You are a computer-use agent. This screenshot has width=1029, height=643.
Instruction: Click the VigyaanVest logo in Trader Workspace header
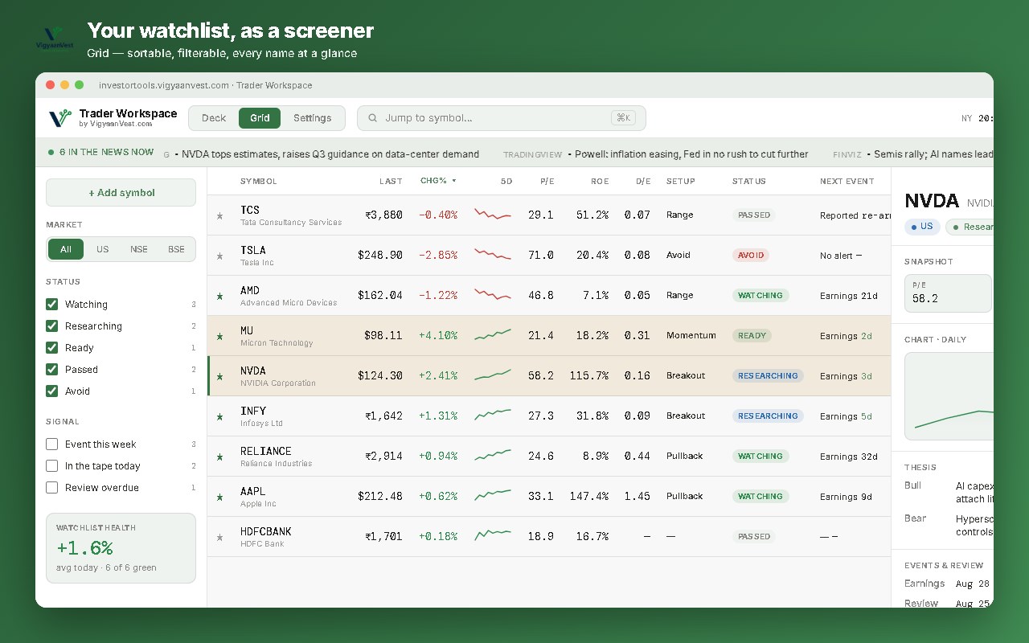click(x=59, y=118)
